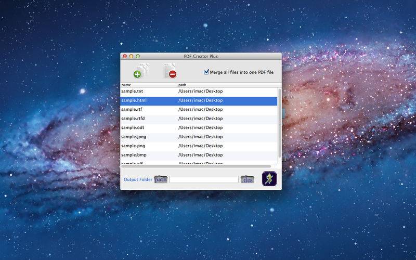Sort the list by the 'name' column header
This screenshot has height=260, width=416.
(x=149, y=85)
